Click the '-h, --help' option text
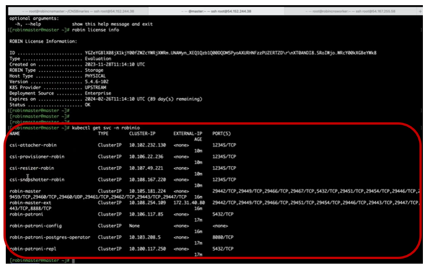 pos(28,24)
